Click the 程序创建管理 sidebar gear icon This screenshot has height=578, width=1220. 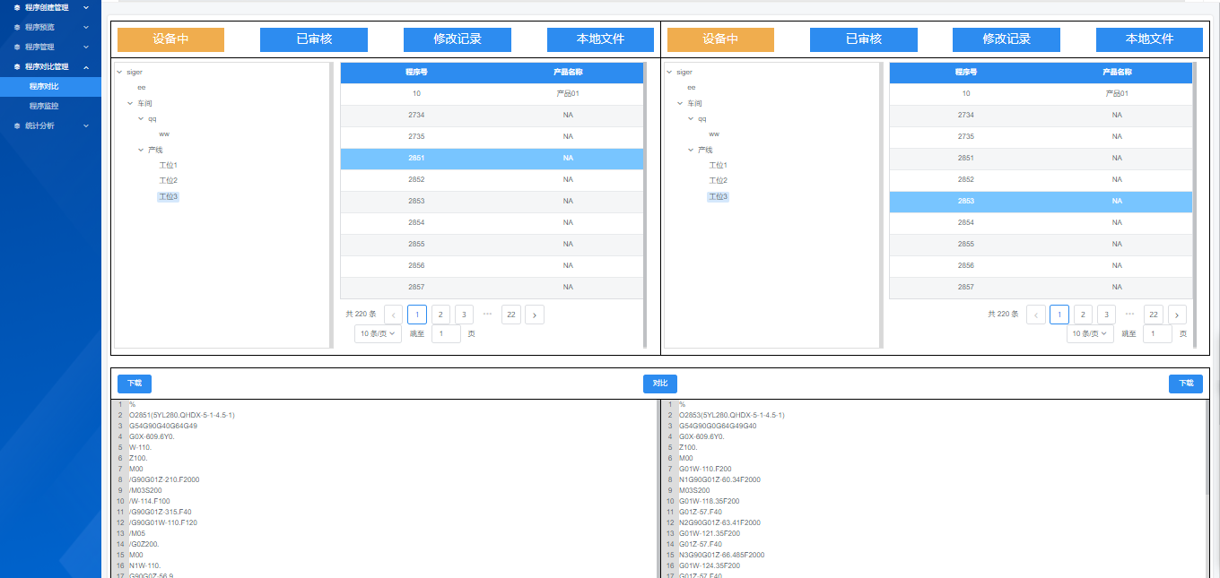(16, 7)
